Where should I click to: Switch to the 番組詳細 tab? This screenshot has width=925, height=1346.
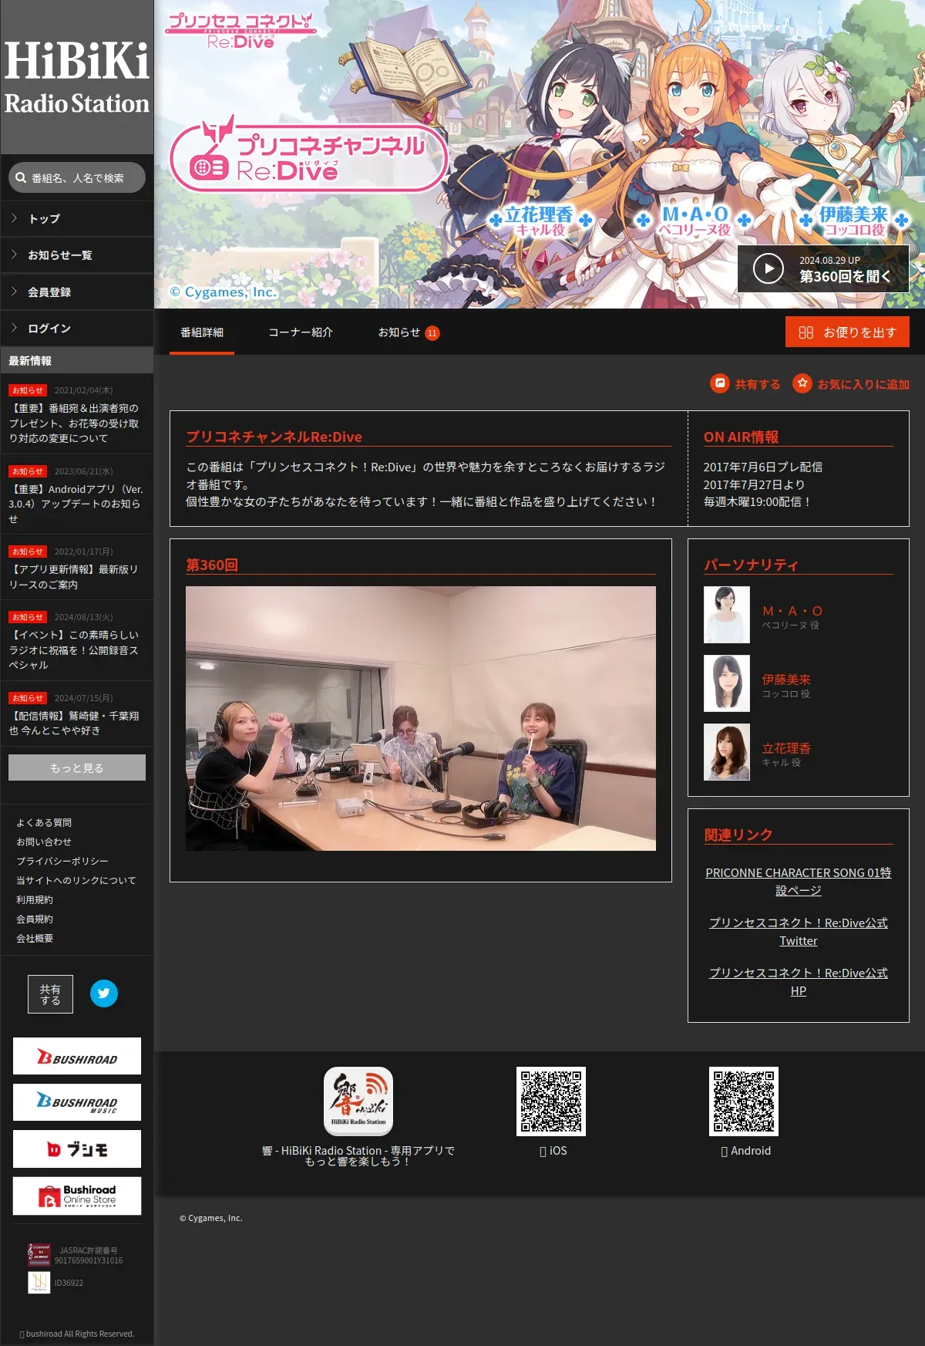pyautogui.click(x=202, y=332)
